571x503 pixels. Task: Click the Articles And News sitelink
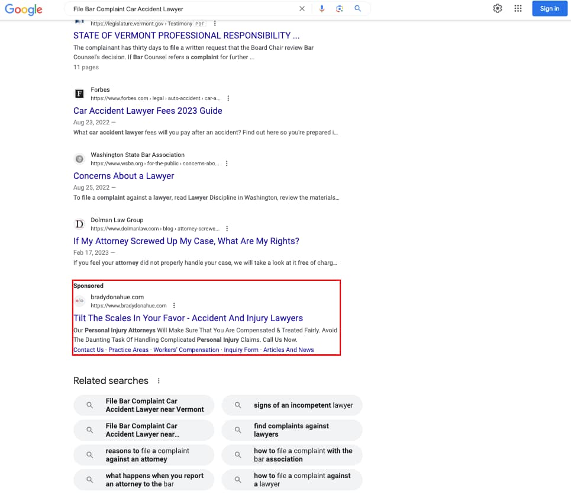coord(288,350)
